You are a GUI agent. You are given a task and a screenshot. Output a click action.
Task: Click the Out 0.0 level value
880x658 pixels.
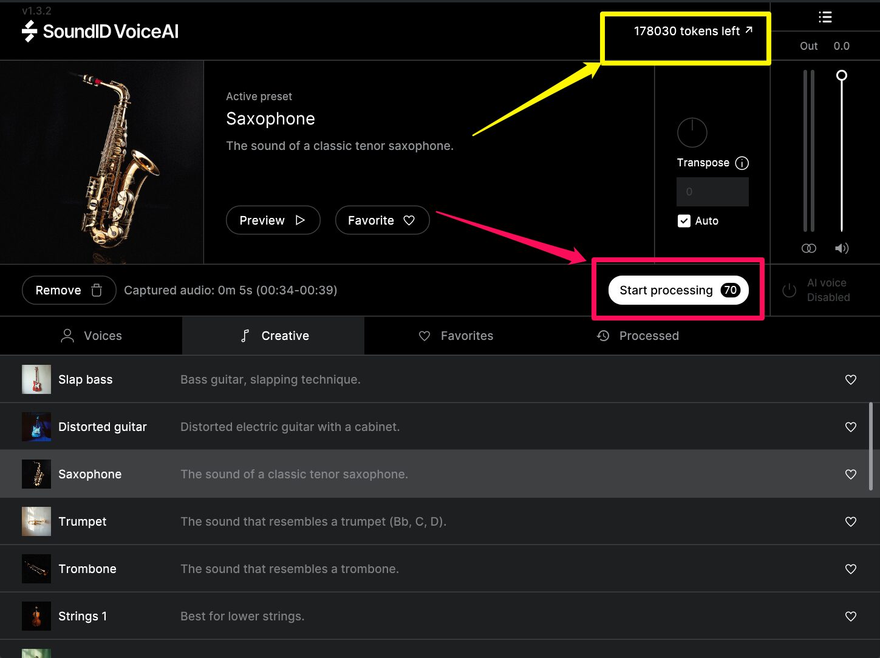pyautogui.click(x=841, y=46)
